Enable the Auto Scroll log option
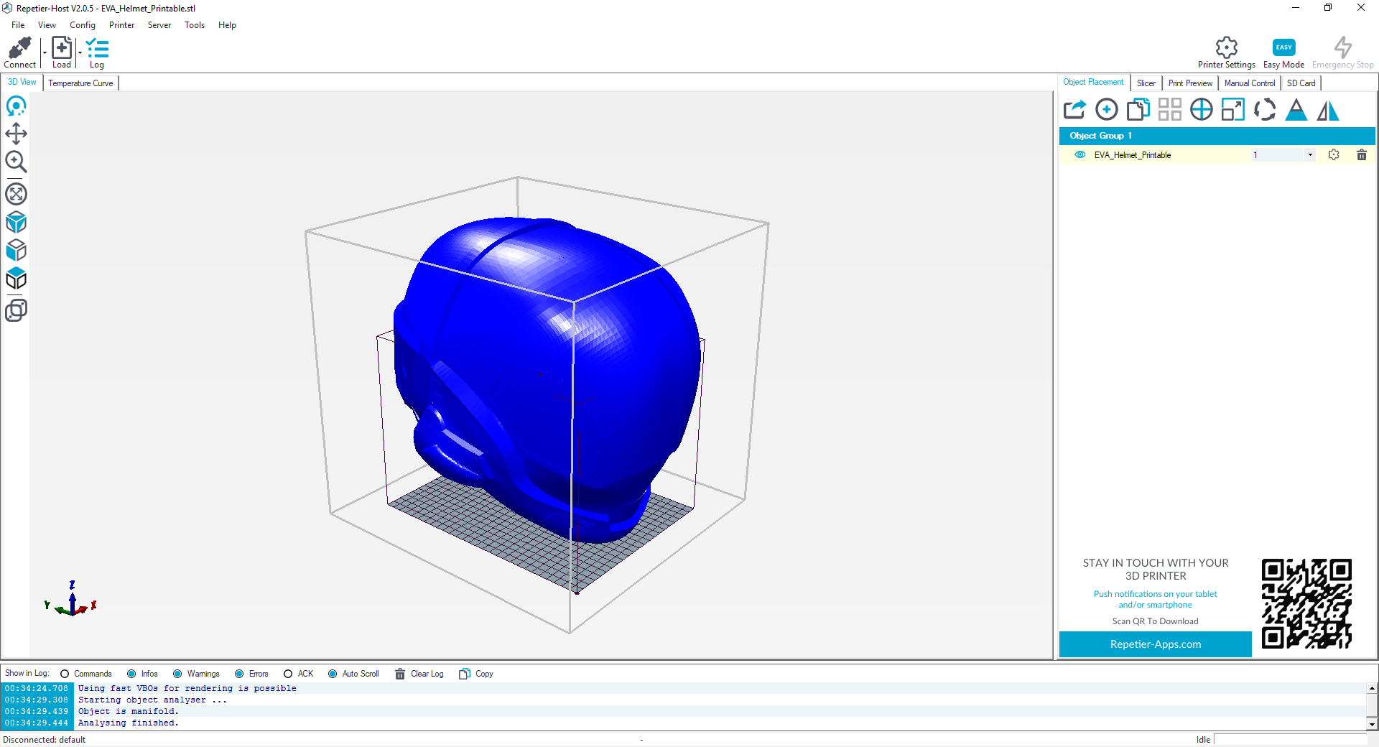The width and height of the screenshot is (1379, 747). tap(333, 674)
